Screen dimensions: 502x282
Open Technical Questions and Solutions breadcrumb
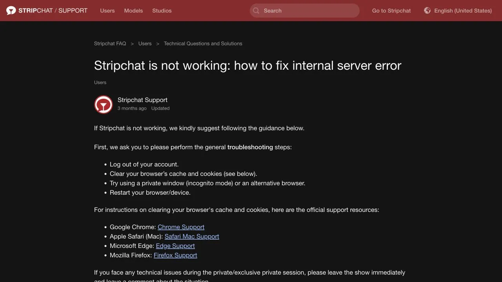coord(203,43)
